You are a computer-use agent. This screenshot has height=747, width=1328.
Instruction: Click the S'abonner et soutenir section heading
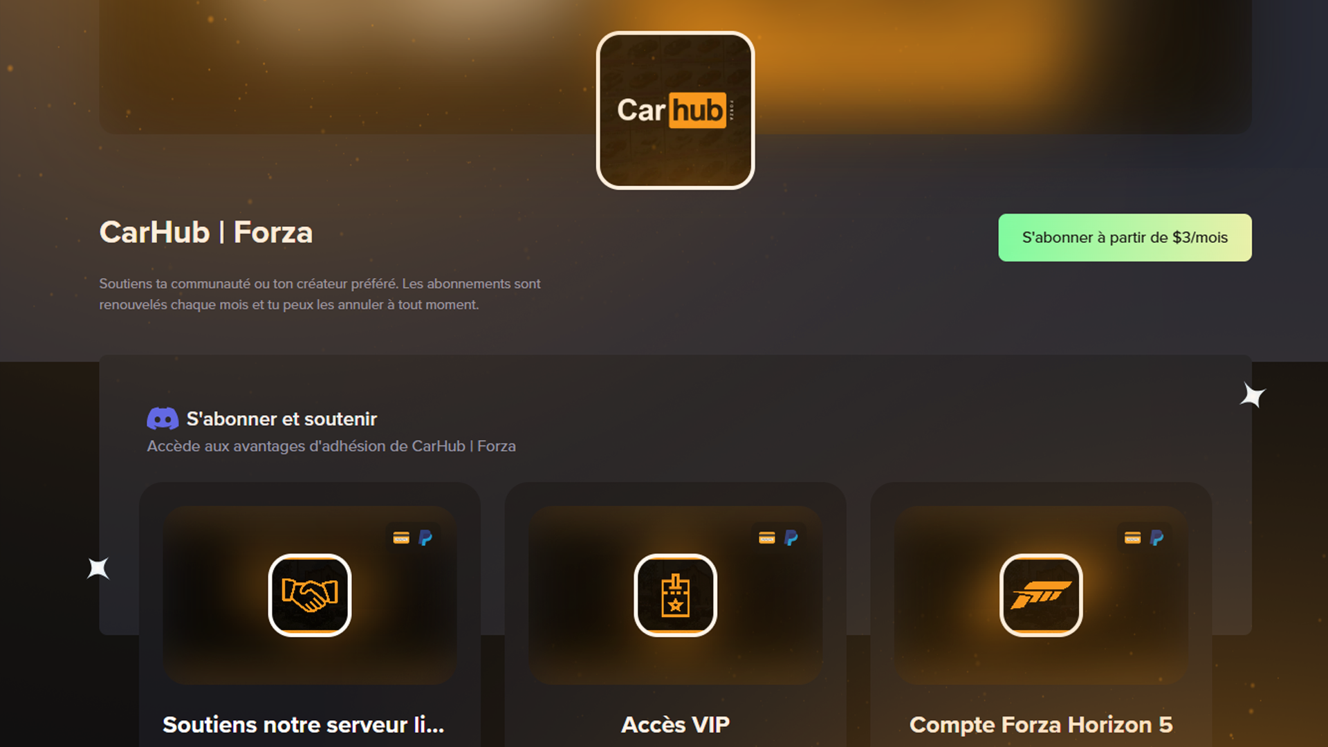pos(282,419)
